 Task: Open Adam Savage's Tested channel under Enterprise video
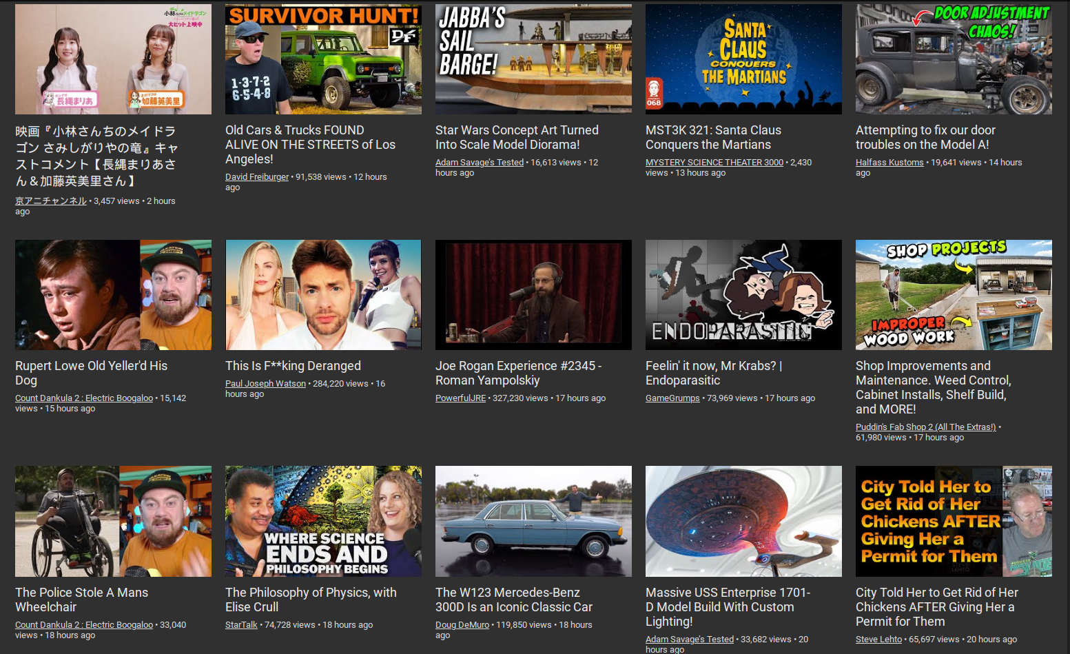(x=690, y=640)
